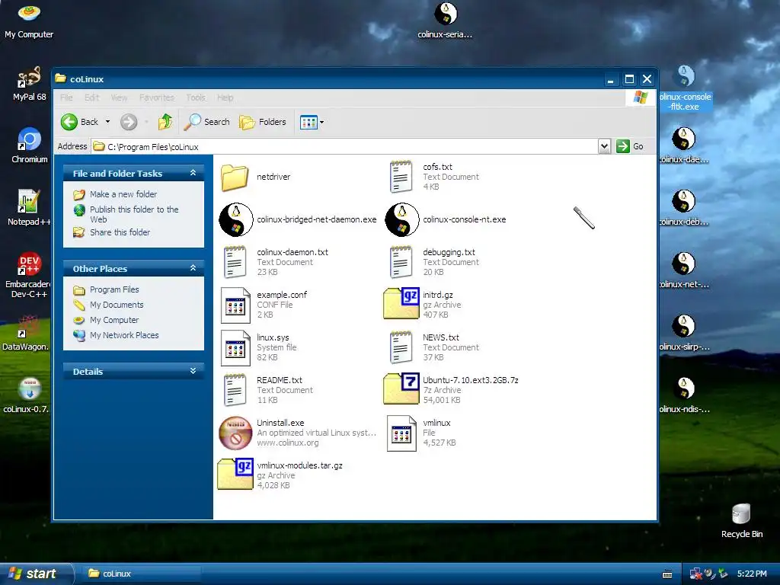Screen dimensions: 780x585
Task: Select the Embarcadero Dev-C++ desktop icon
Action: (x=29, y=274)
